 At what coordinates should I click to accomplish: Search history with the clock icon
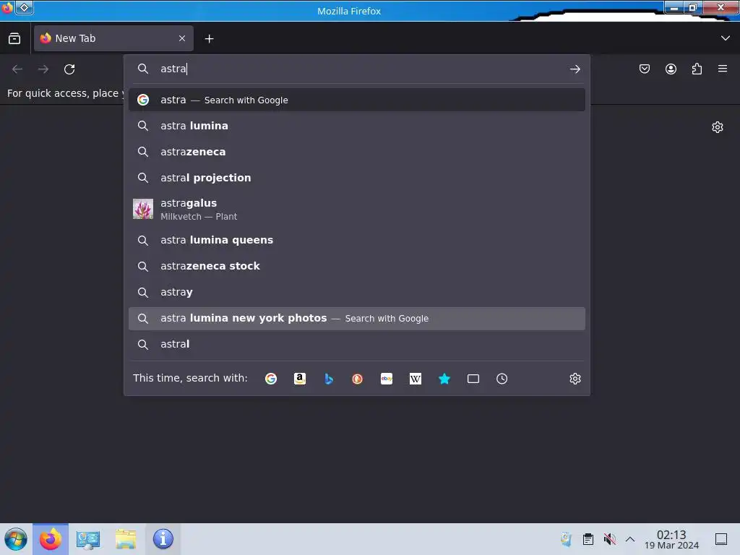click(502, 379)
